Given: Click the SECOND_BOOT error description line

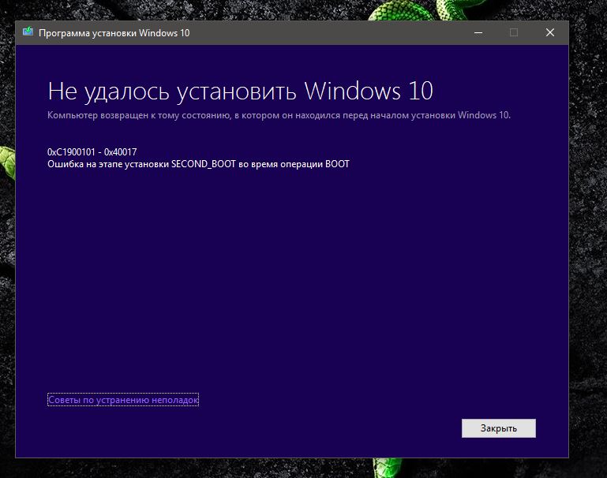Looking at the screenshot, I should 198,164.
